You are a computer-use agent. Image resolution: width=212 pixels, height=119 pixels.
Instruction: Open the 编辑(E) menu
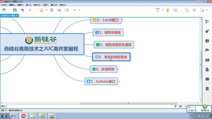point(12,5)
